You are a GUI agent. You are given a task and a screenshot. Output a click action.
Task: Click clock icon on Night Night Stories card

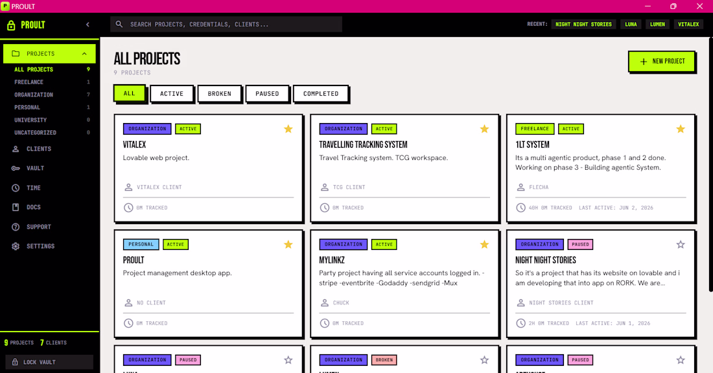point(520,323)
